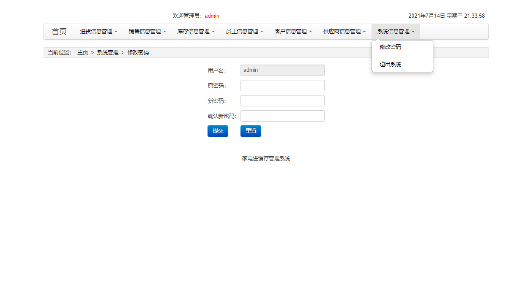Navigate to 首页 in the navigation bar
Viewport: 522px width, 301px height.
(59, 31)
